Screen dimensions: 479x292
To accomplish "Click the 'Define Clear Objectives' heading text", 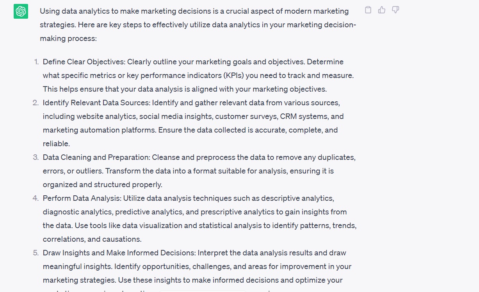I will [84, 62].
